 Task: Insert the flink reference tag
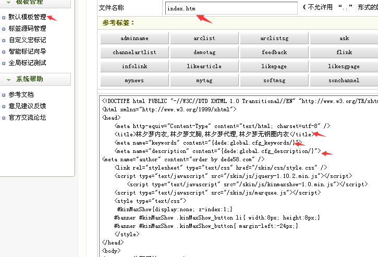(344, 52)
